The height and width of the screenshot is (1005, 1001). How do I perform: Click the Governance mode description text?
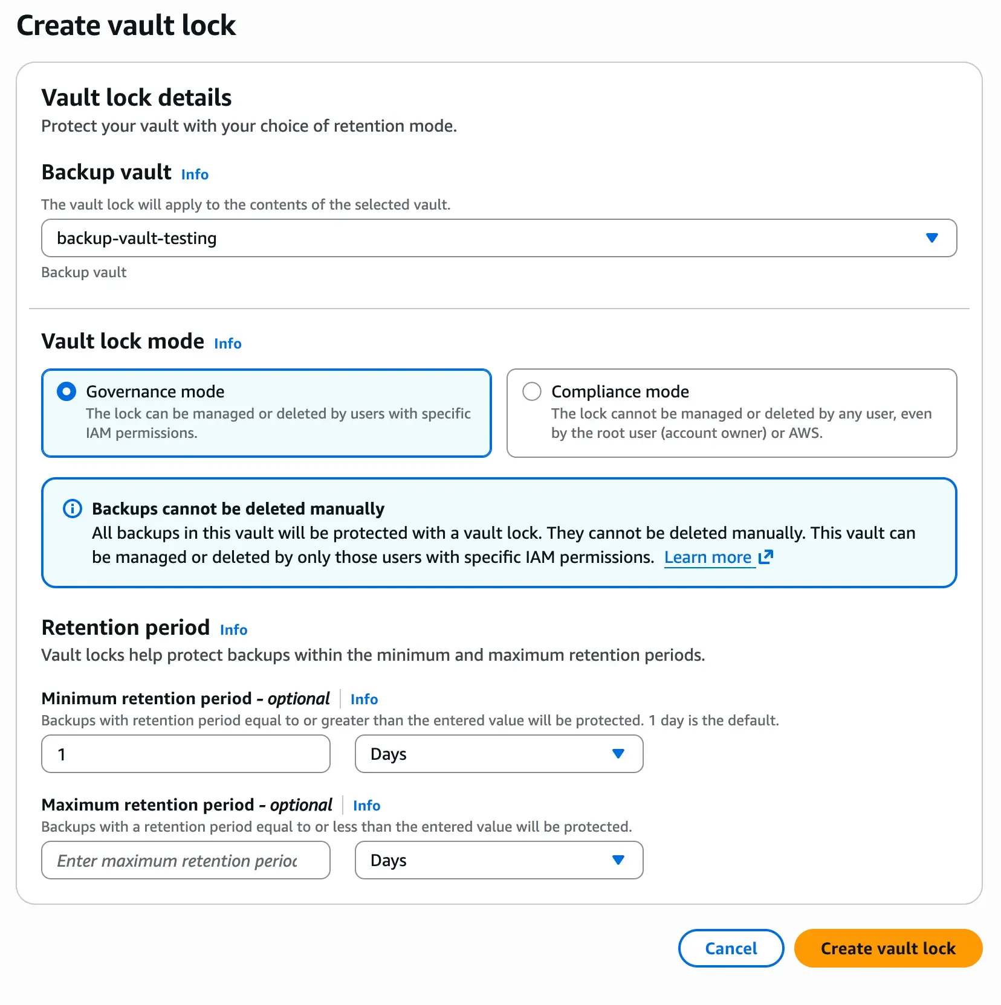[278, 423]
